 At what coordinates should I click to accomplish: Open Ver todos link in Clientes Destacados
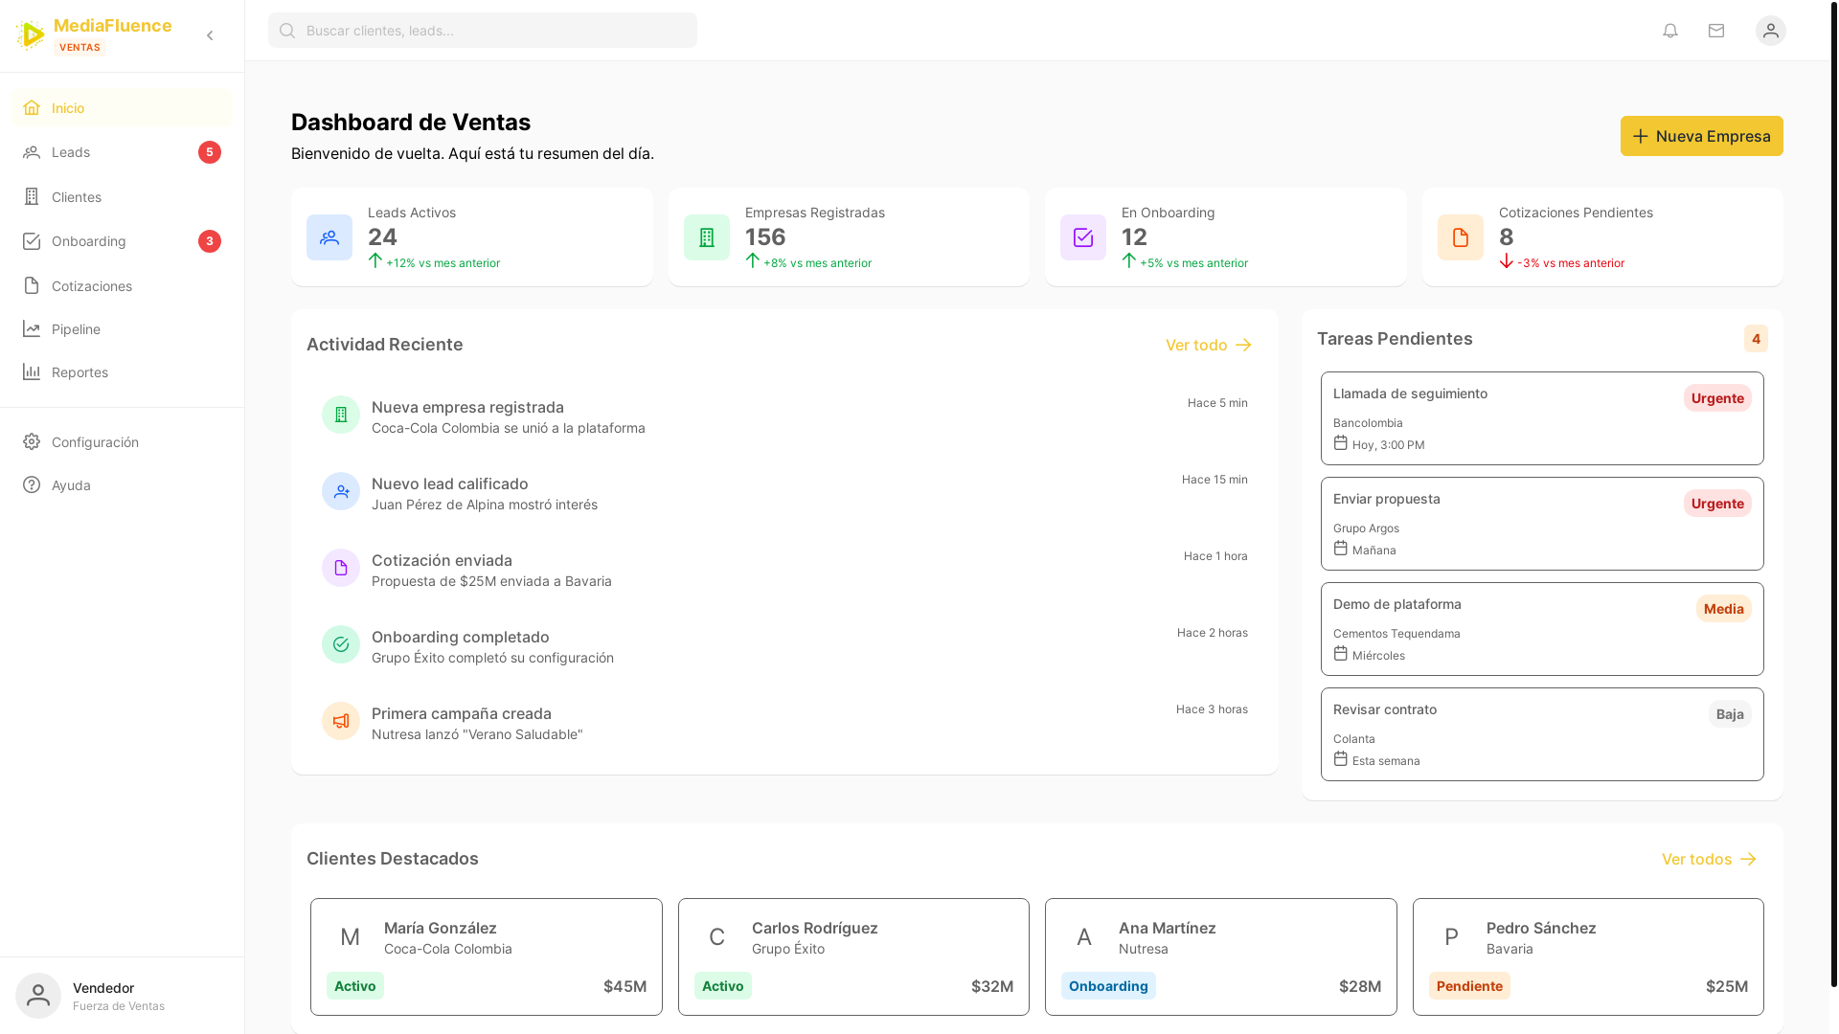(x=1710, y=859)
